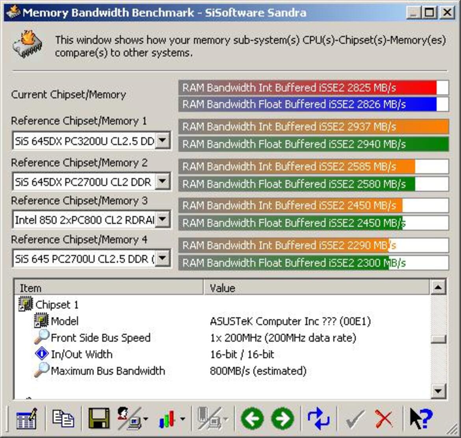Select the In/Out Width row label
Viewport: 461px width, 438px height.
coord(82,354)
